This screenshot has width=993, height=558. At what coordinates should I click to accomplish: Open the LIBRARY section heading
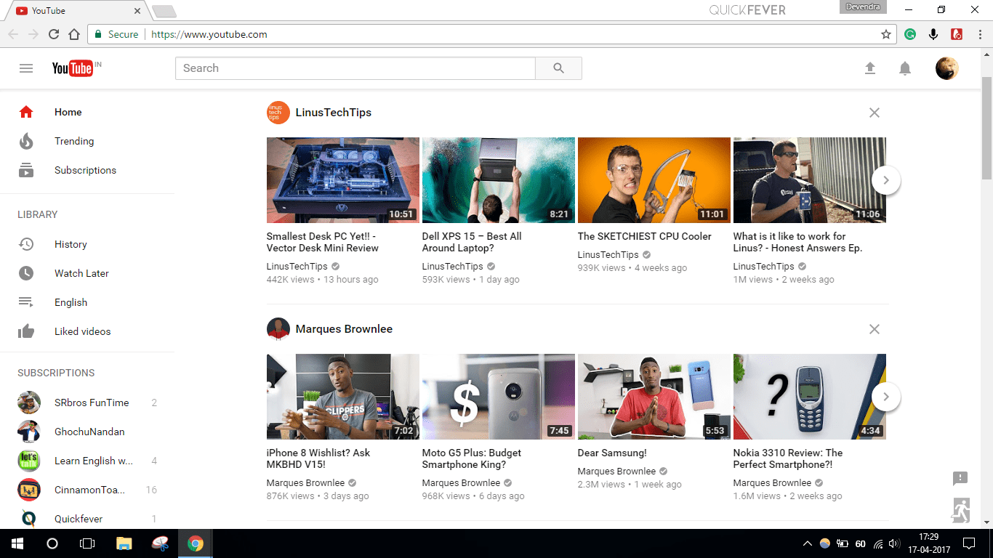tap(38, 214)
